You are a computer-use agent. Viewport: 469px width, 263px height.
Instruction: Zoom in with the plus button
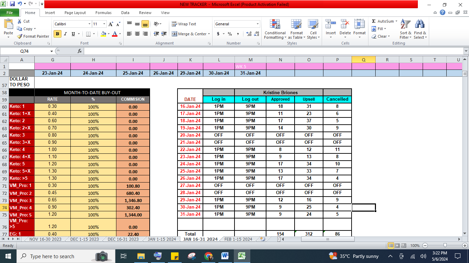(465, 246)
